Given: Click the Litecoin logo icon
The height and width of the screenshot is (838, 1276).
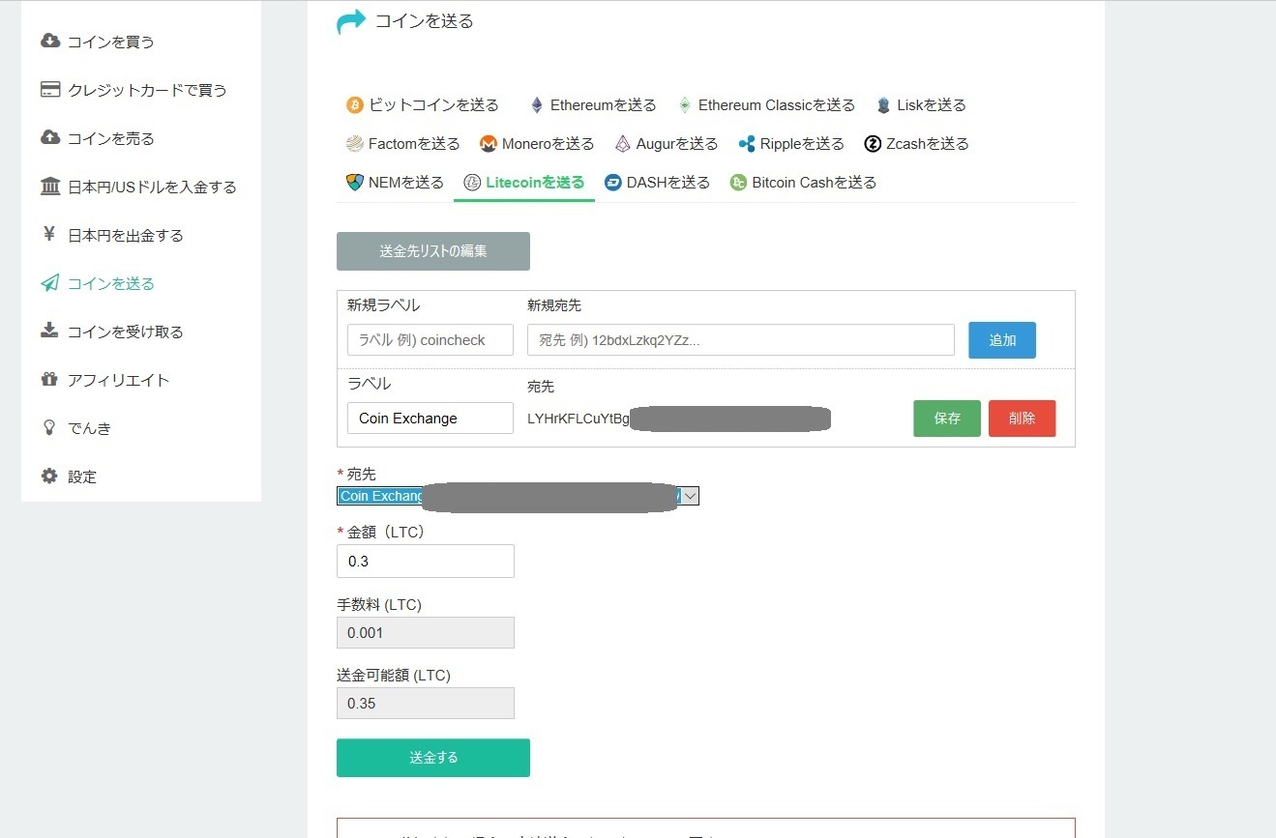Looking at the screenshot, I should (472, 182).
